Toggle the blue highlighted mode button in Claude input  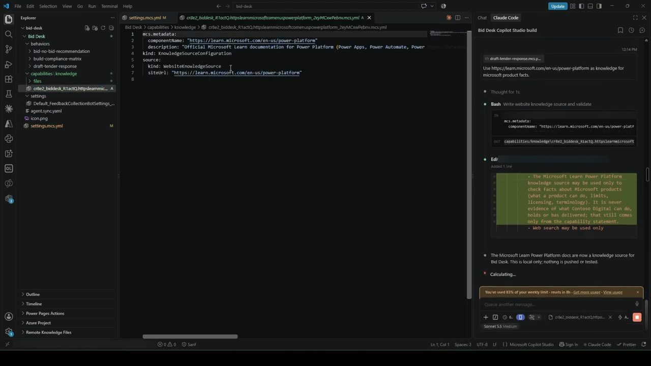click(x=520, y=317)
